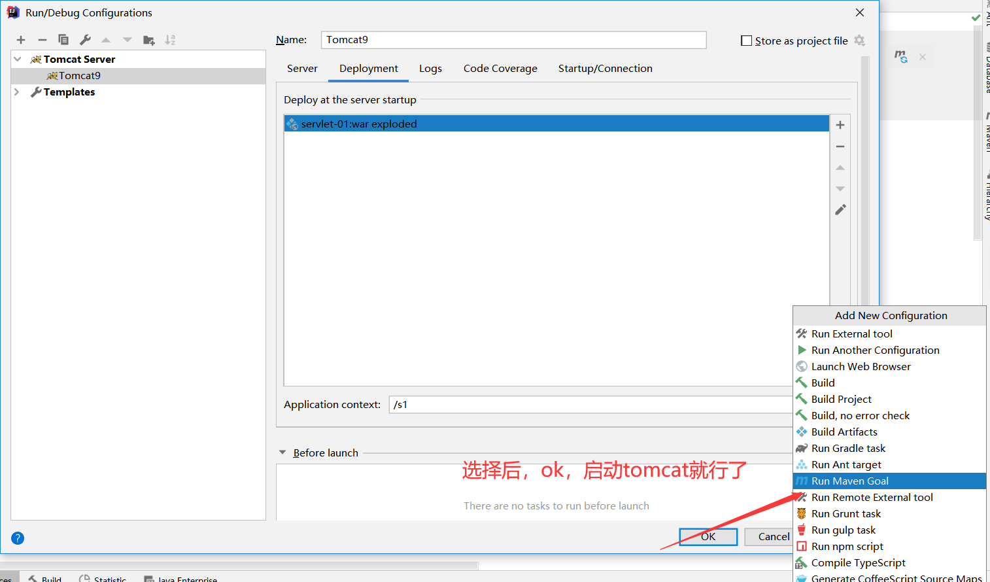Click the dialog's vertical scrollbar

point(865,180)
